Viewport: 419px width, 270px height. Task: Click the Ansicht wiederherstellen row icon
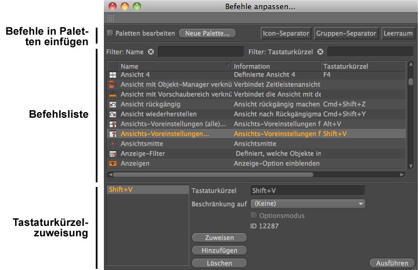pos(113,114)
